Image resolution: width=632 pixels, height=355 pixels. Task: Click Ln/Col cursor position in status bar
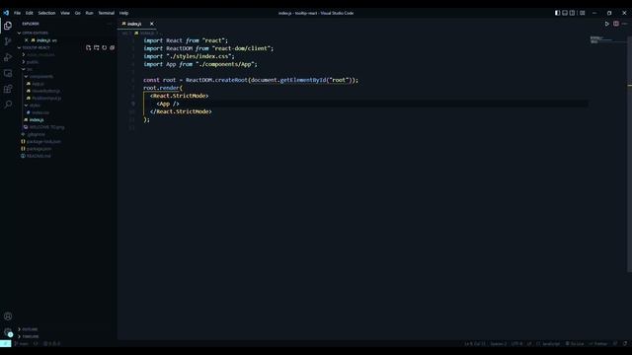(475, 344)
